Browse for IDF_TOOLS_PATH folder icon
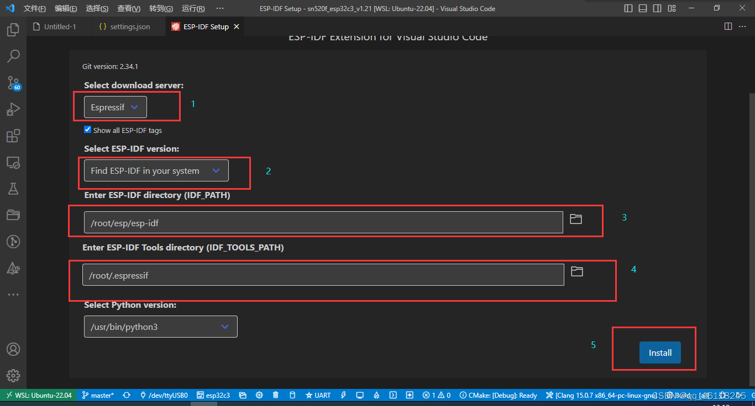The height and width of the screenshot is (406, 755). (x=576, y=271)
